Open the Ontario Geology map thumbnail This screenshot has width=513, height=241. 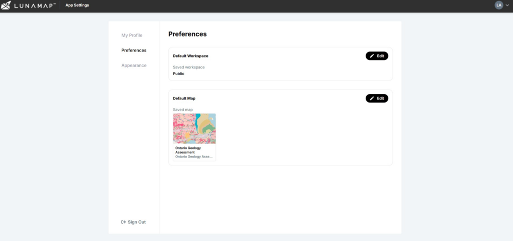(194, 128)
